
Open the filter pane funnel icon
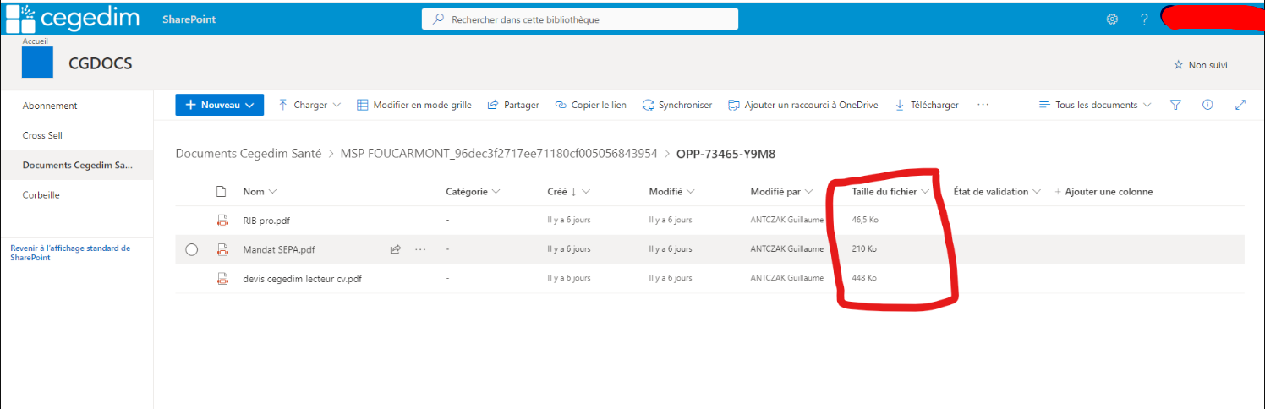1175,105
